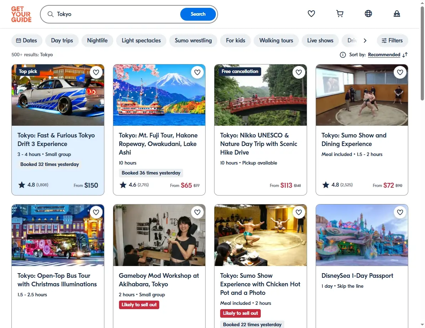This screenshot has width=425, height=328.
Task: Click the blue Search button
Action: (198, 14)
